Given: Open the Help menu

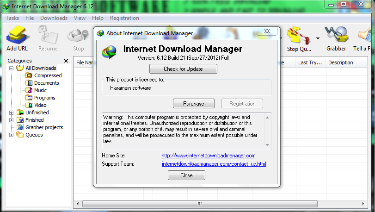Looking at the screenshot, I should (98, 18).
